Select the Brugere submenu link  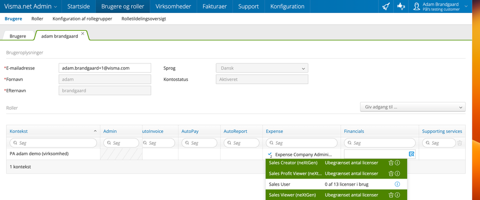pyautogui.click(x=13, y=19)
